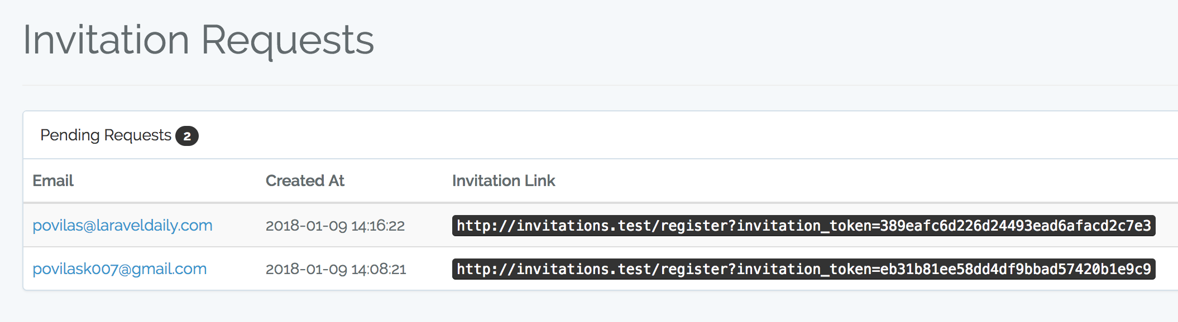Click the Pending Requests panel title
The width and height of the screenshot is (1178, 322).
point(106,135)
